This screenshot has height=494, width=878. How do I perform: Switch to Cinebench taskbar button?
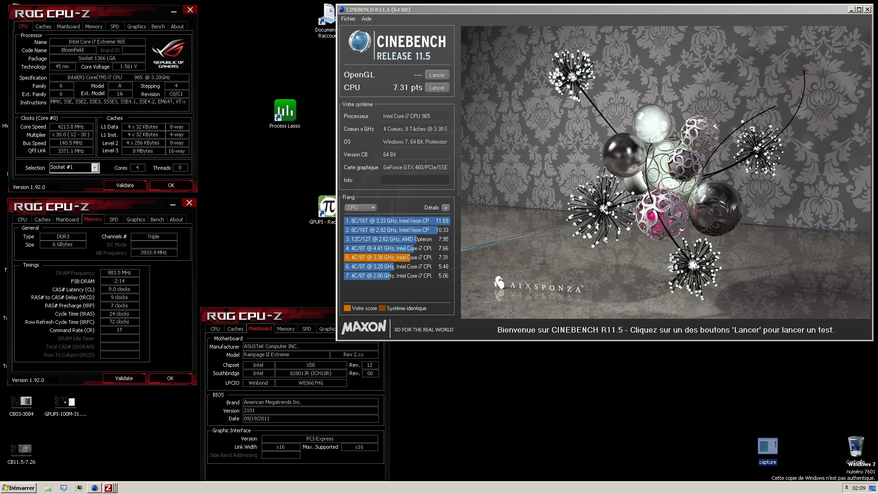tap(95, 488)
